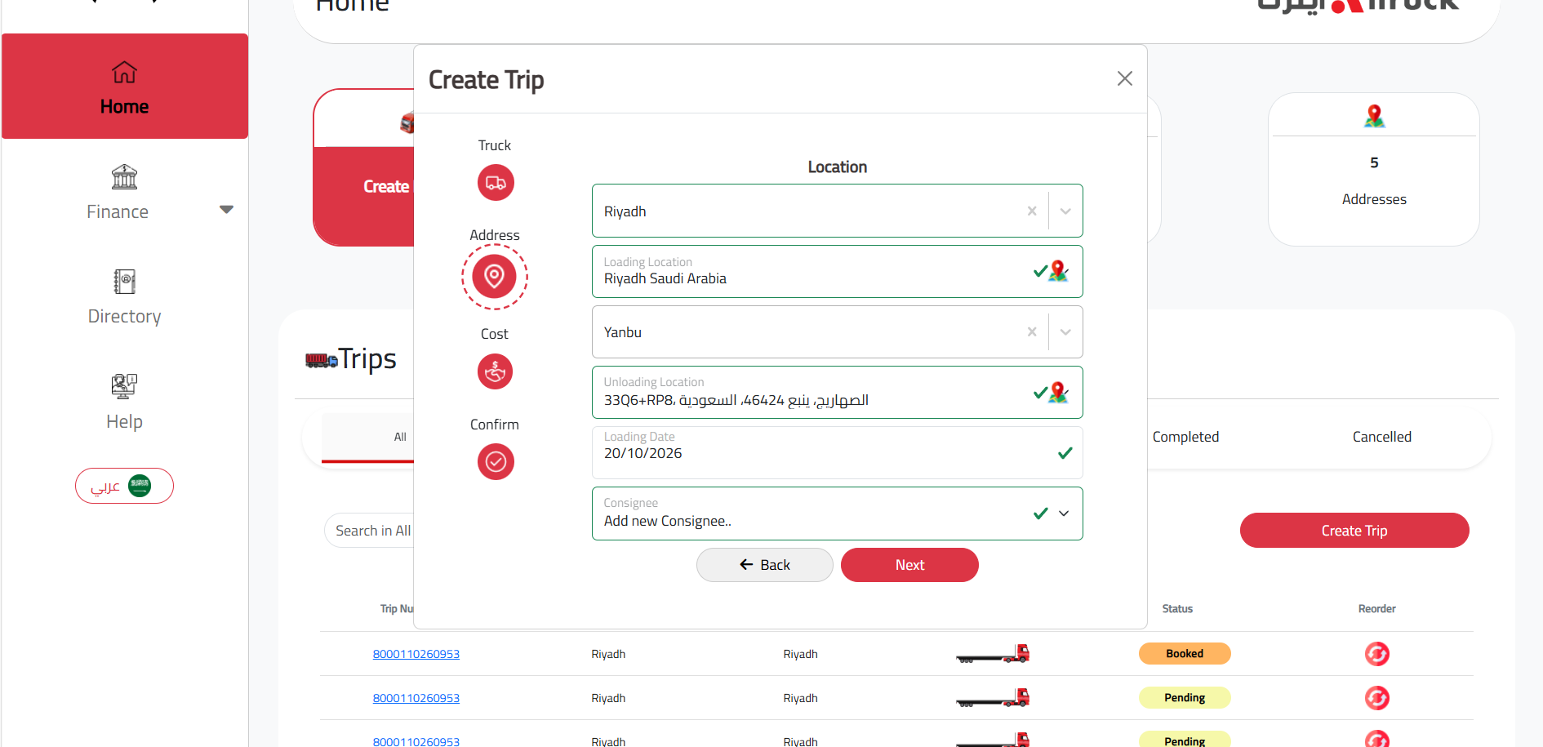Screen dimensions: 1543x747
Task: Switch to the Cancelled trips tab
Action: pyautogui.click(x=1382, y=437)
